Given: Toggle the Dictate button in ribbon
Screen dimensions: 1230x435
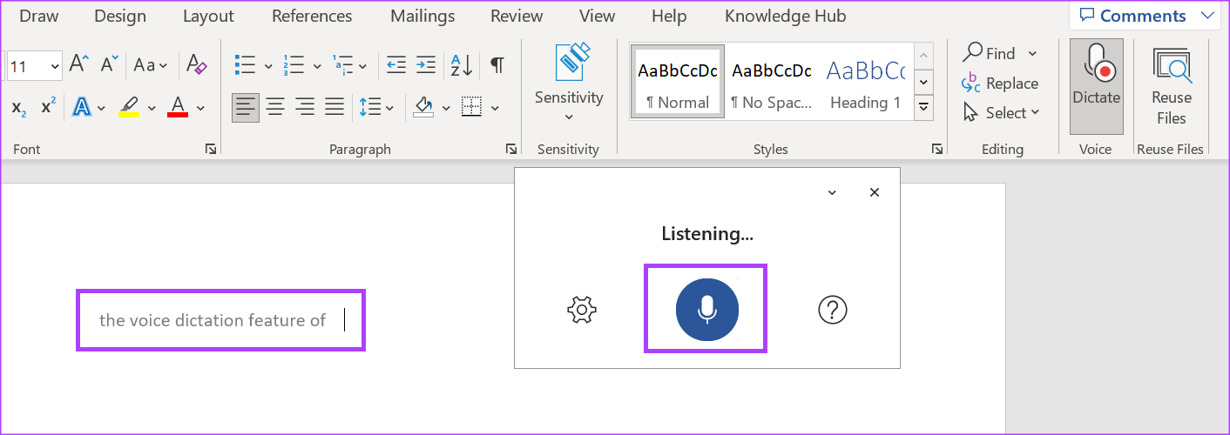Looking at the screenshot, I should [x=1097, y=84].
